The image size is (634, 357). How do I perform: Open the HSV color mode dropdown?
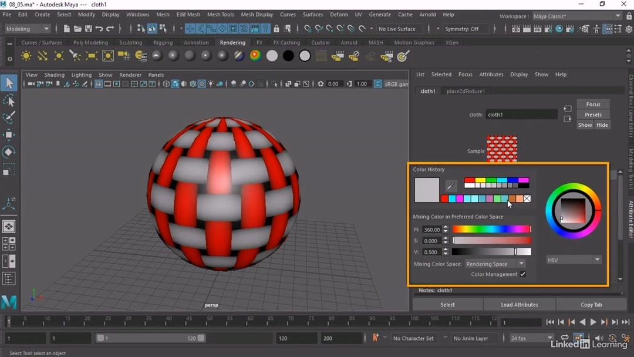573,260
